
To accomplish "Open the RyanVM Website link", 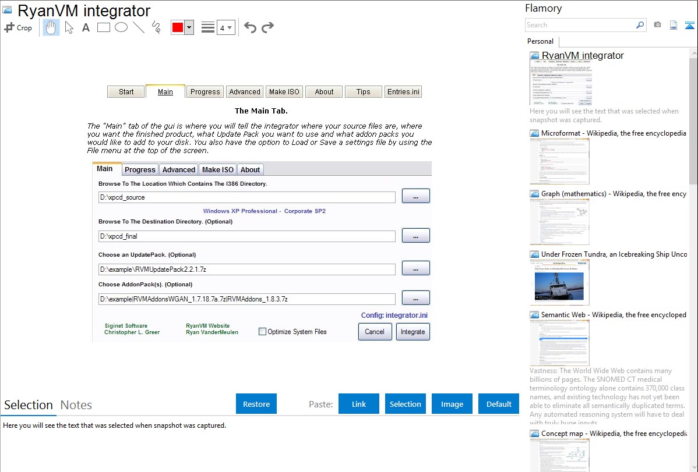I will 207,326.
